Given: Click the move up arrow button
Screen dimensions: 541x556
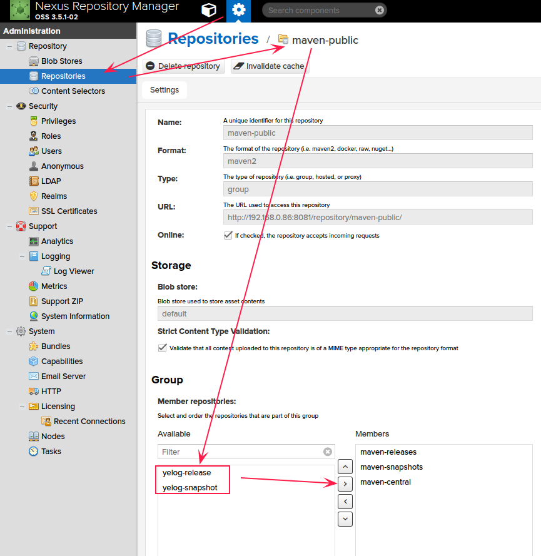Looking at the screenshot, I should tap(345, 467).
